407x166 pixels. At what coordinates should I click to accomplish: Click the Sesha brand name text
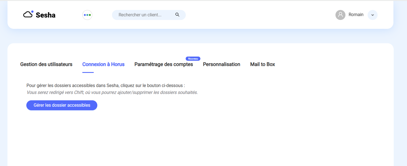pyautogui.click(x=45, y=15)
